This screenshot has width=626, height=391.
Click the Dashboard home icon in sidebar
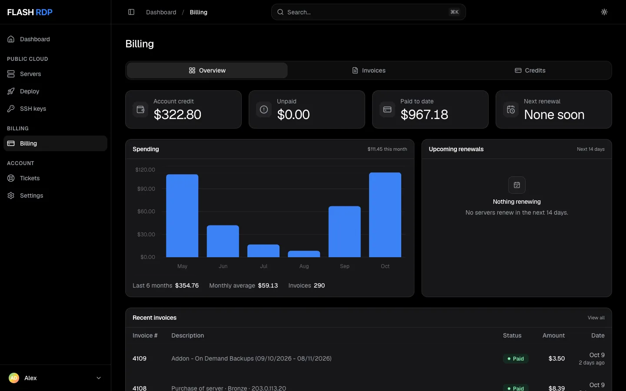(x=11, y=39)
